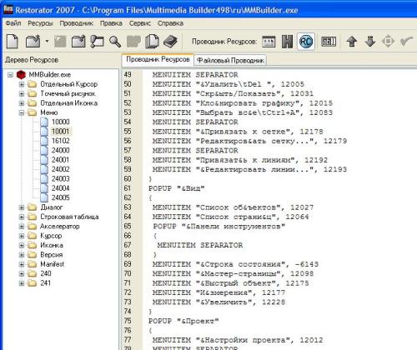Select the MMBuilder.exe tree root
Viewport: 417px width, 350px height.
(x=50, y=75)
